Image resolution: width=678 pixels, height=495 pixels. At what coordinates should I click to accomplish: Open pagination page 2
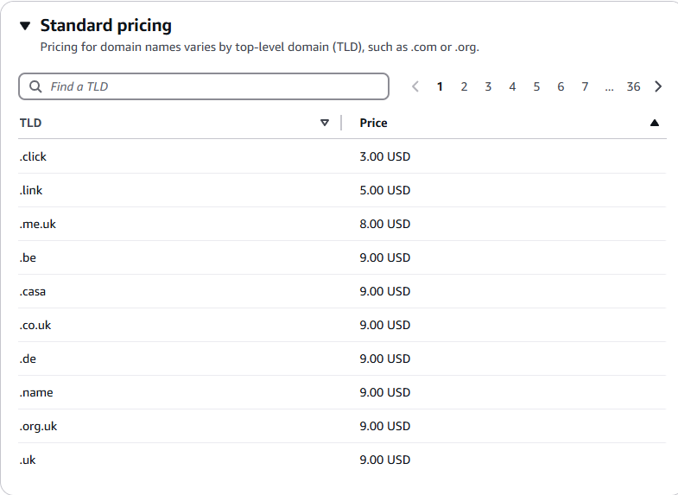coord(464,86)
